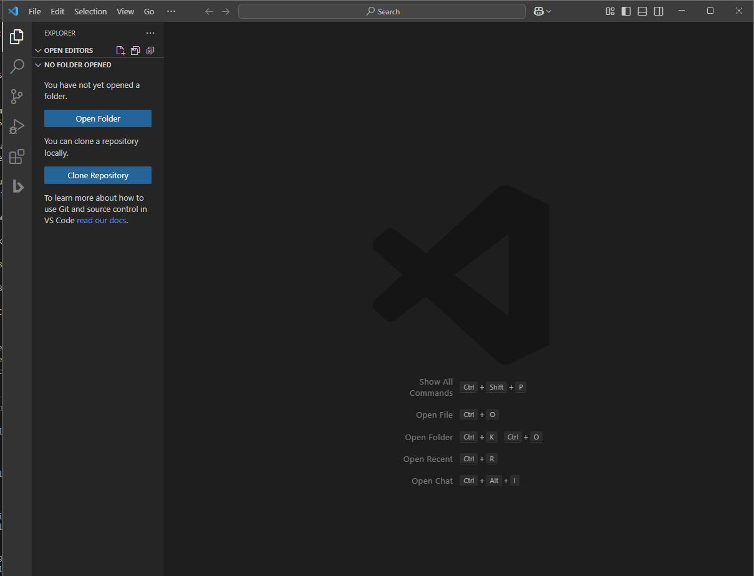Open the View menu
This screenshot has height=576, width=754.
(x=125, y=11)
